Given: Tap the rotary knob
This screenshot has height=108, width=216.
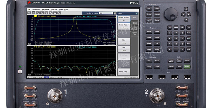Looking at the screenshot, I should 171,14.
